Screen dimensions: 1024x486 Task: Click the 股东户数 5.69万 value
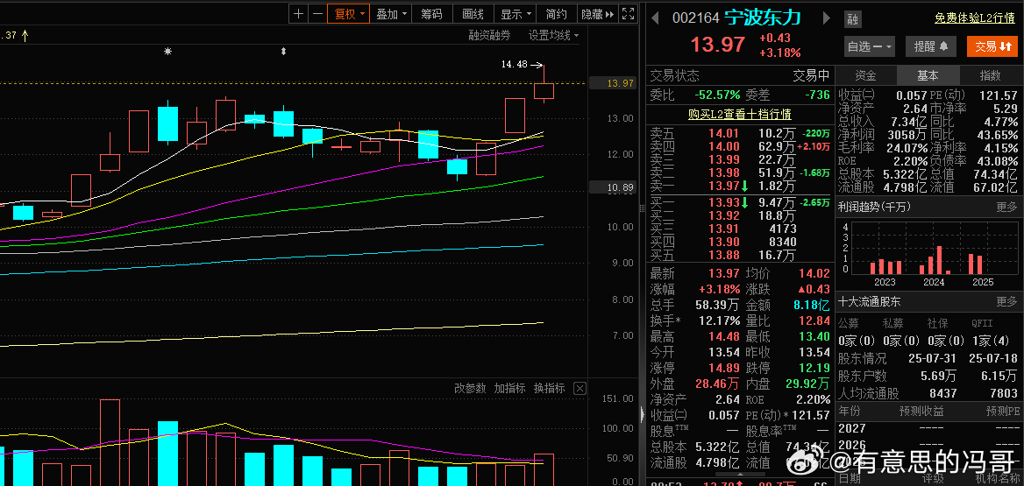tap(938, 376)
